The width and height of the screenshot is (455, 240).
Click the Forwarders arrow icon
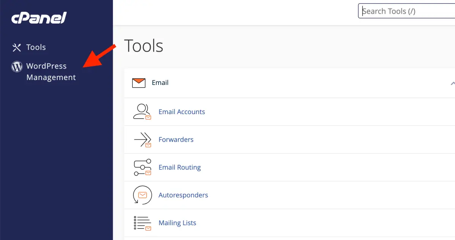(142, 140)
